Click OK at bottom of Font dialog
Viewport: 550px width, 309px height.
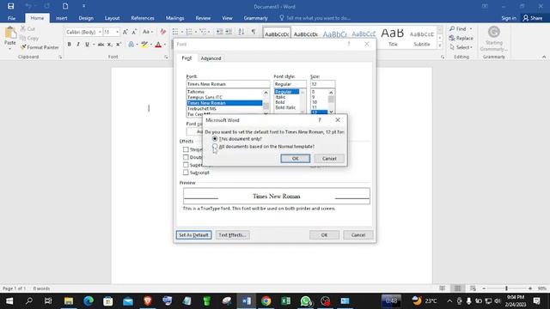coord(324,234)
